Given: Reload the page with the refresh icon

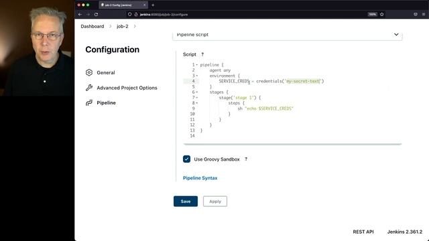Looking at the screenshot, I should point(96,15).
